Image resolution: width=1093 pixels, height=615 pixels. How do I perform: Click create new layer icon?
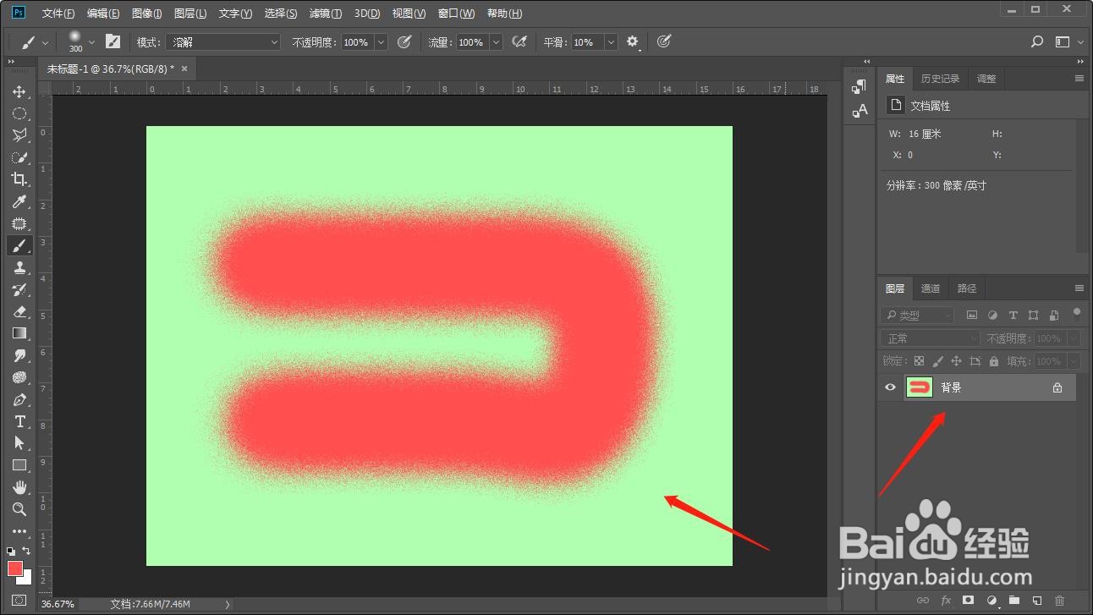(x=1036, y=600)
